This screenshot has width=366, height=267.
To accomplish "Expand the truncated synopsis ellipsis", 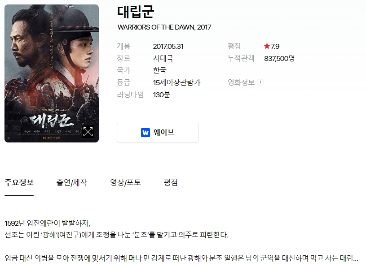I will click(x=355, y=258).
